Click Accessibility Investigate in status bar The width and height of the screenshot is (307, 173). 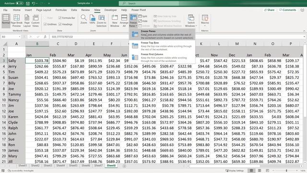tap(21, 171)
